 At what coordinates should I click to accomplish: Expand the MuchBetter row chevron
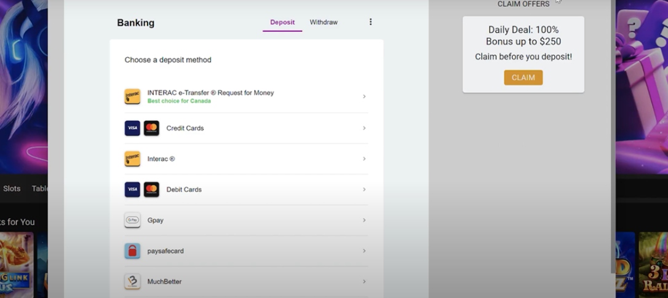click(x=364, y=281)
